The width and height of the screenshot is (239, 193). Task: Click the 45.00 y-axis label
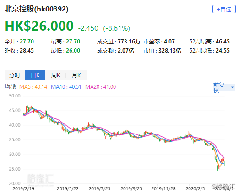pyautogui.click(x=15, y=110)
